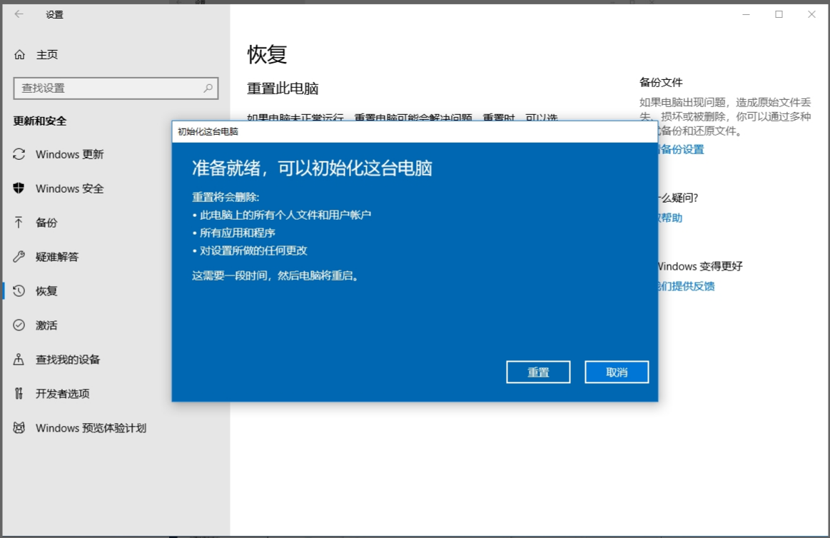This screenshot has width=830, height=538.
Task: Click inside the 查找设置 search box
Action: 107,88
